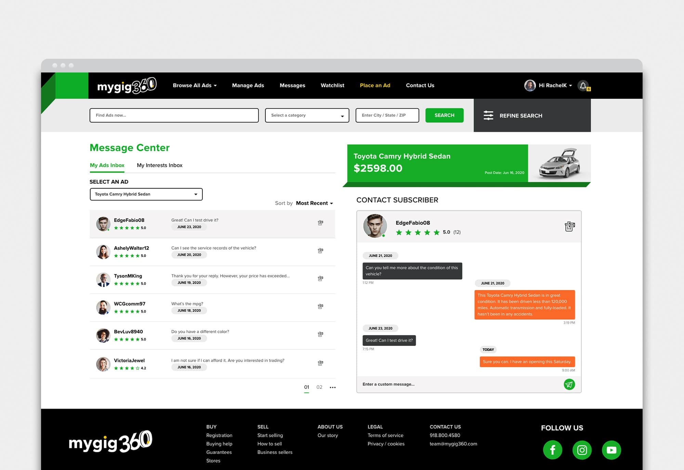Change sorting via the Most Recent dropdown

coord(314,203)
